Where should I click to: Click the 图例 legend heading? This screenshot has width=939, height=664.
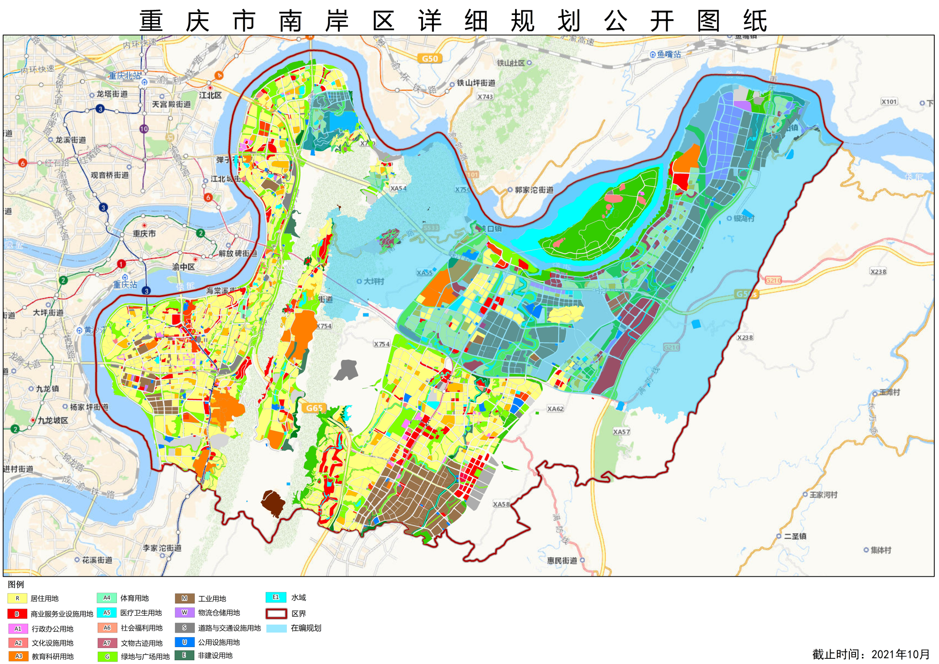[15, 584]
